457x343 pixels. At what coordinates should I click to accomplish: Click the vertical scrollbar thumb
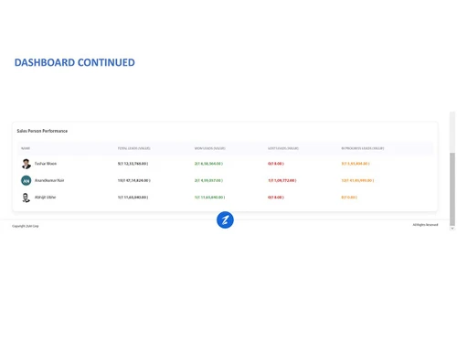pos(452,189)
